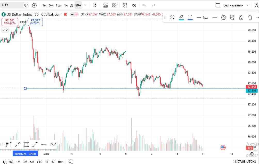The width and height of the screenshot is (259, 164).
Task: Select the arrow path polyline tool
Action: coord(53,144)
